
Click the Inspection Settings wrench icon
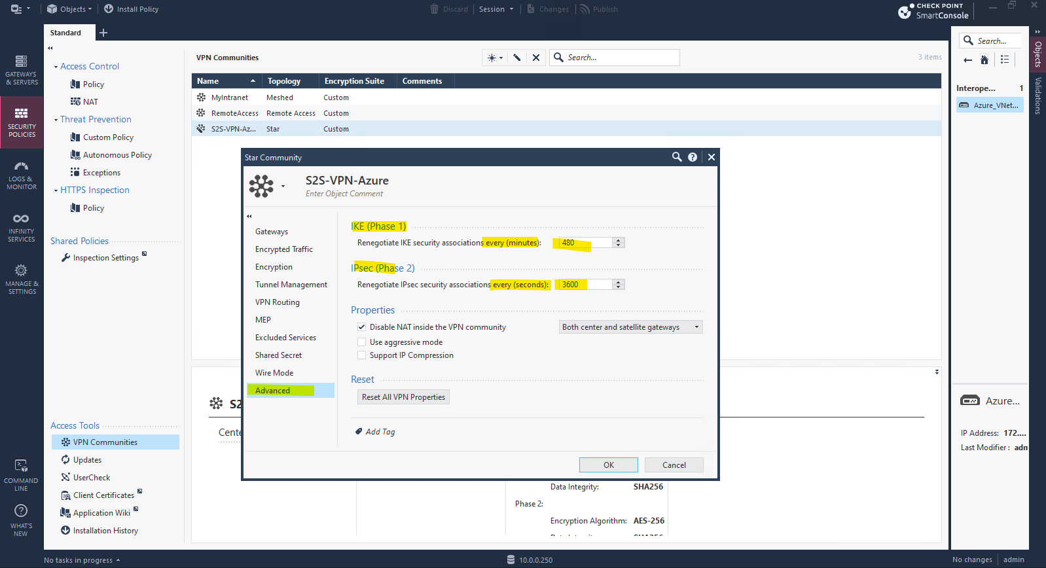[x=65, y=258]
